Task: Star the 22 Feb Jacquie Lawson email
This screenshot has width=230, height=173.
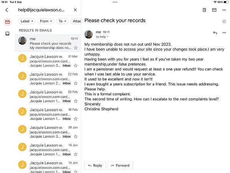Action: tap(76, 83)
